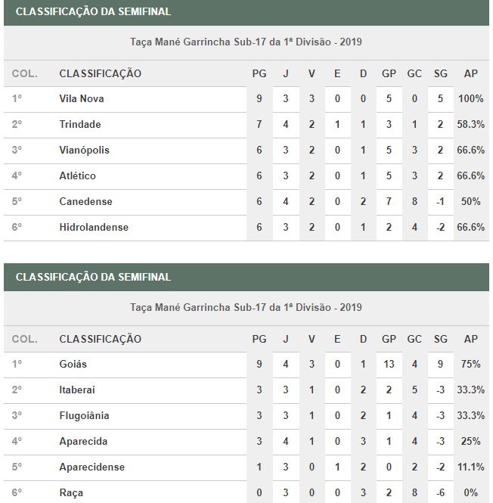Click Flugoiânia in the standings
493x503 pixels.
[84, 416]
